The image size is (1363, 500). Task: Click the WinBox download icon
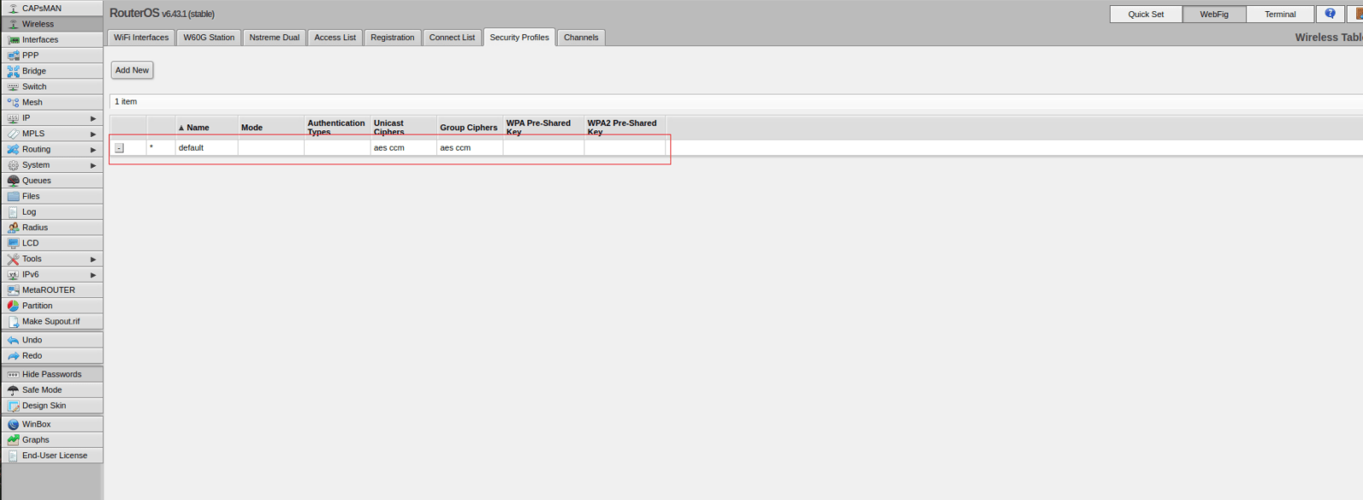pyautogui.click(x=13, y=424)
